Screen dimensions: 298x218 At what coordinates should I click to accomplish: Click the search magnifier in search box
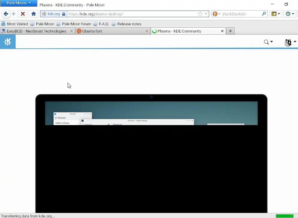264,14
